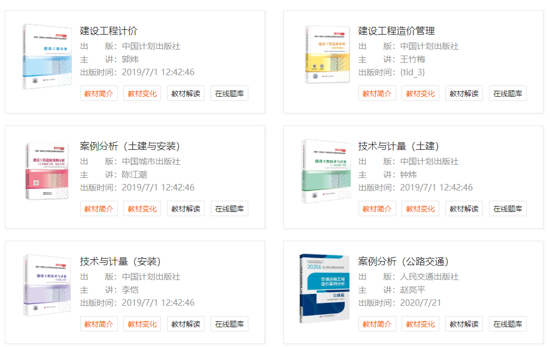Open 在线题库 for 案例分析（土建与安装）
Screen dimensions: 550x347
tap(229, 208)
